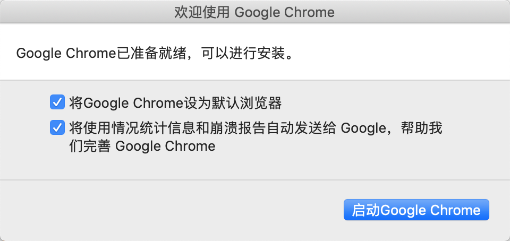510x241 pixels.
Task: Disable the 将使用情况统计信息和崩溃报告 checkbox
Action: point(56,128)
